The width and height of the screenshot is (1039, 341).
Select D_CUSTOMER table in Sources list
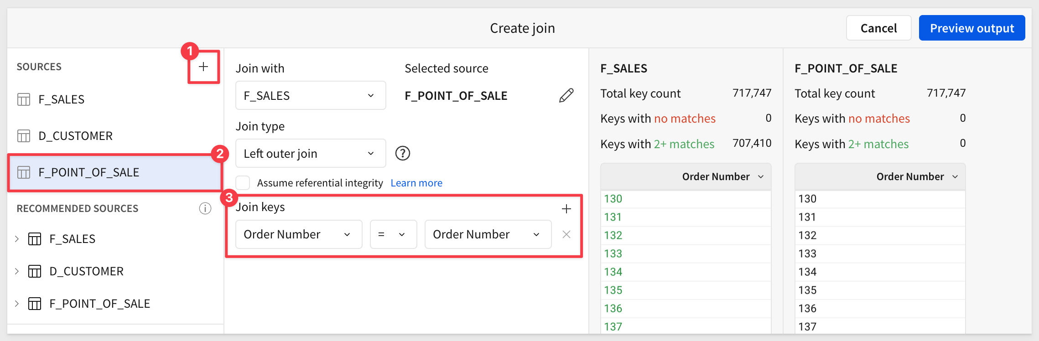coord(75,136)
